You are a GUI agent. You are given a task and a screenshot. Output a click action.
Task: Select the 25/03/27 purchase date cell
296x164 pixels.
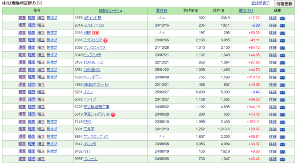[x=162, y=92]
